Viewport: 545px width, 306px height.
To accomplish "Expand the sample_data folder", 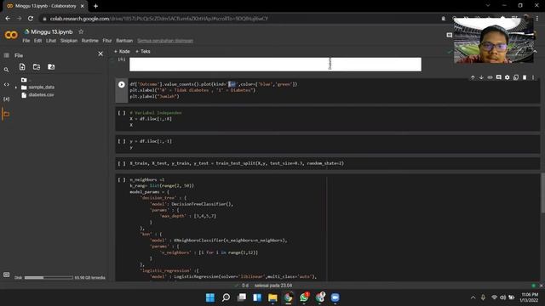I will tap(15, 88).
